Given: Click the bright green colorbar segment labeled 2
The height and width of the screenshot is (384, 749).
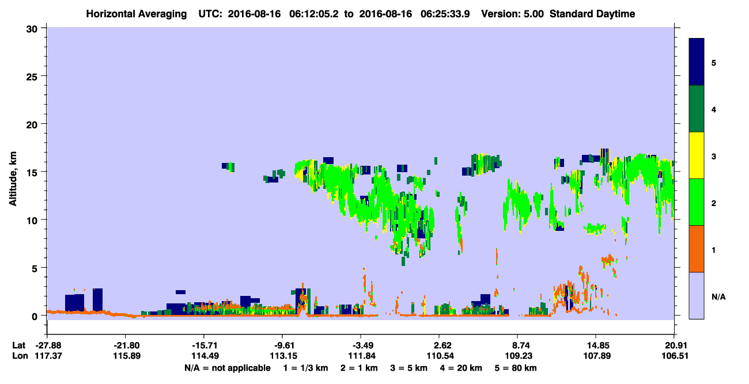Looking at the screenshot, I should (x=697, y=202).
